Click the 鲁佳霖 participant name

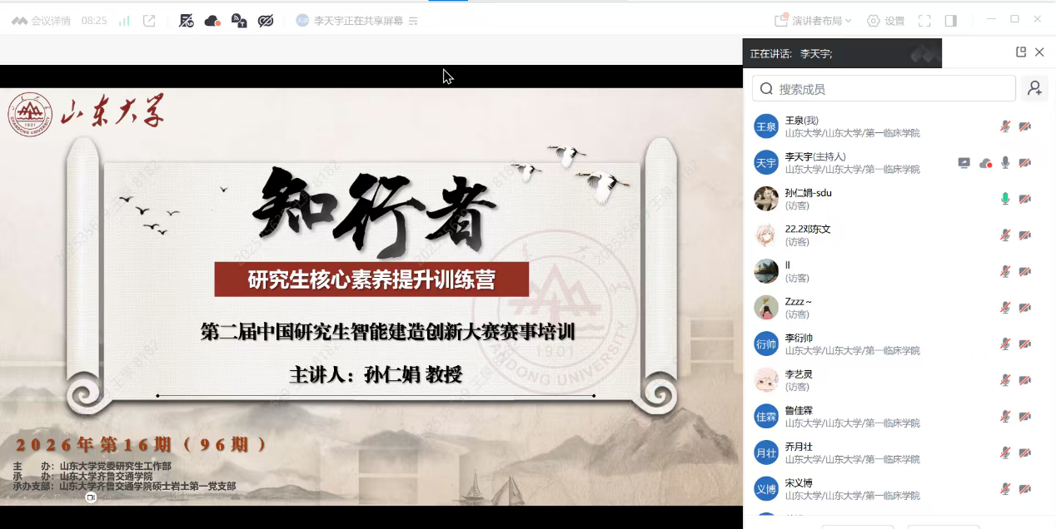point(799,410)
